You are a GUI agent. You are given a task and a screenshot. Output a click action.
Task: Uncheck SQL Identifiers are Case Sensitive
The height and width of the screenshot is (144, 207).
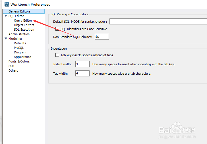pos(57,29)
